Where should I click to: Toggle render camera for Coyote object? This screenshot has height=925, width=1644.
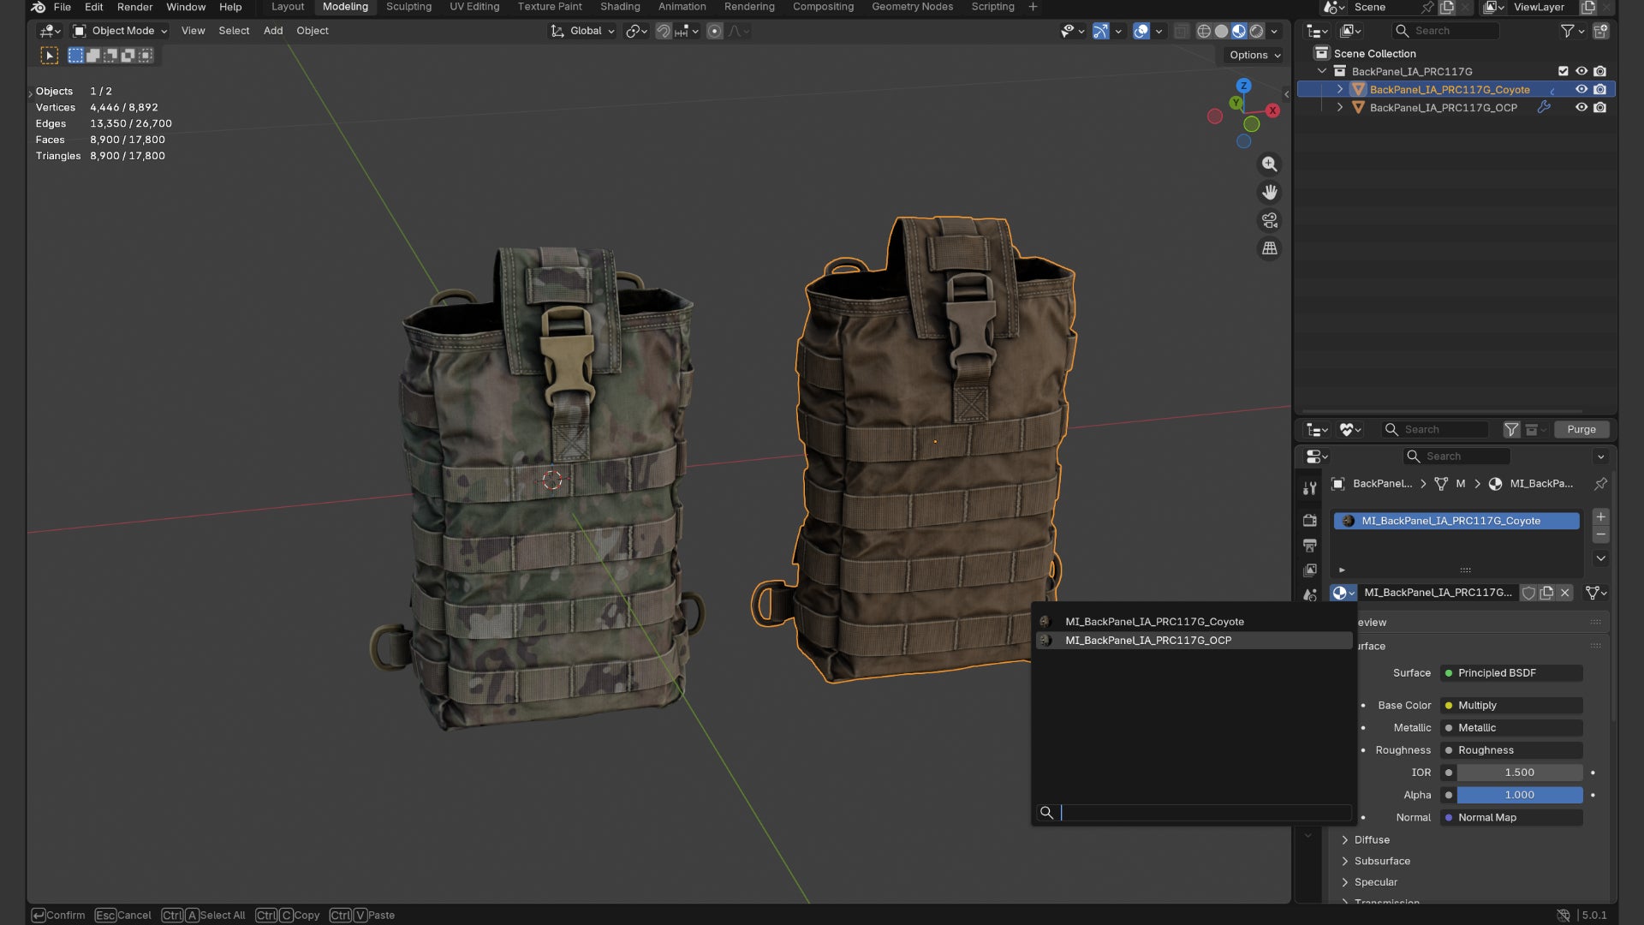pyautogui.click(x=1599, y=89)
